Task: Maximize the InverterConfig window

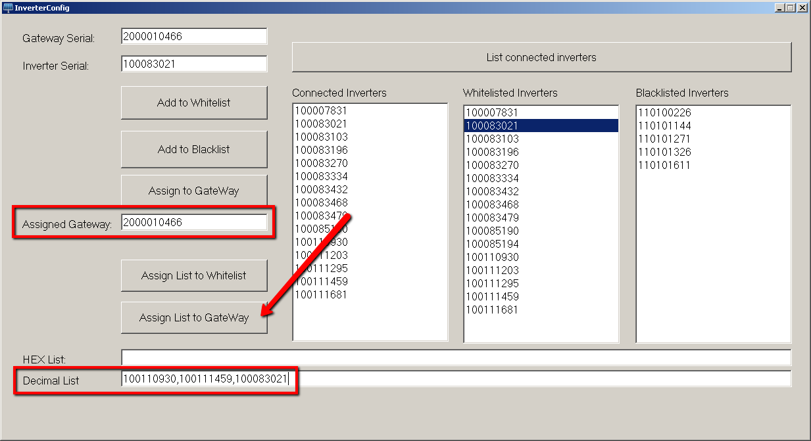Action: pos(791,8)
